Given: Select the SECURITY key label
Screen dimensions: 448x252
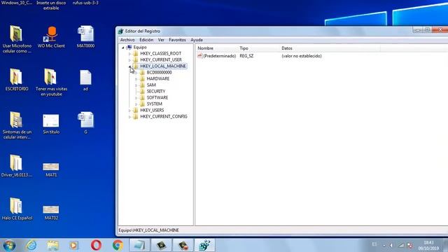Looking at the screenshot, I should (156, 91).
